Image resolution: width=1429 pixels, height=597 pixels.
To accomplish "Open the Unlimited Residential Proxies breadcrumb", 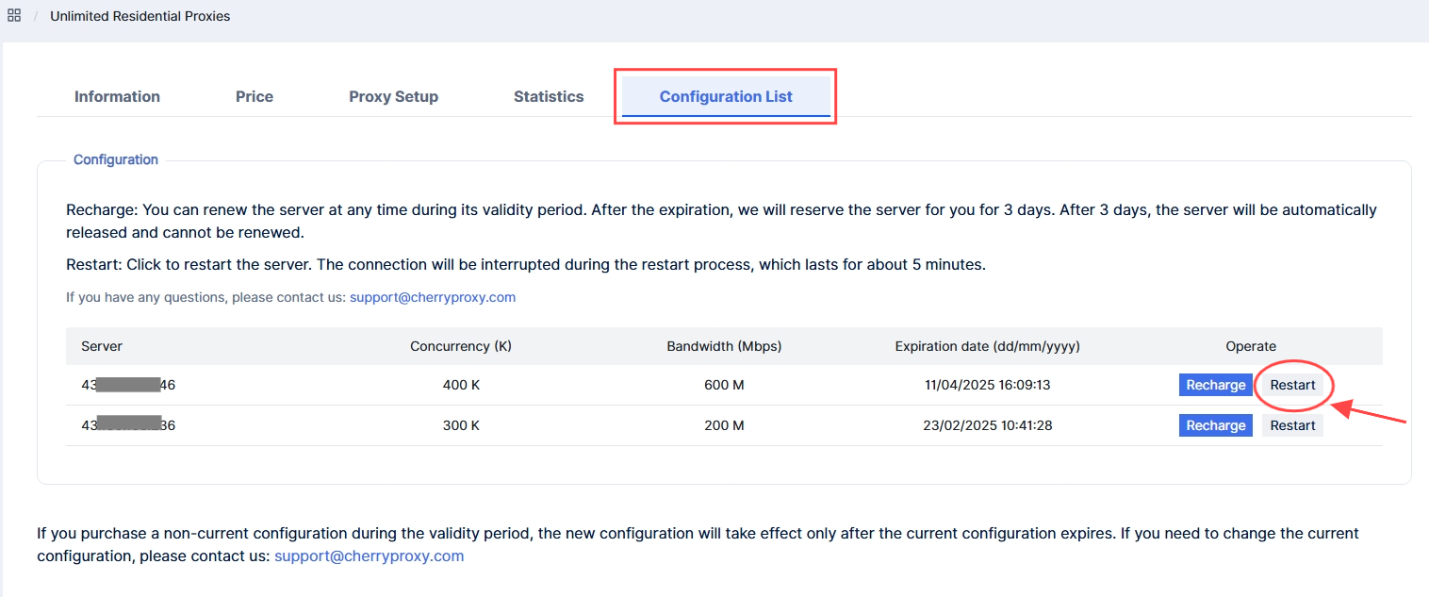I will 140,16.
